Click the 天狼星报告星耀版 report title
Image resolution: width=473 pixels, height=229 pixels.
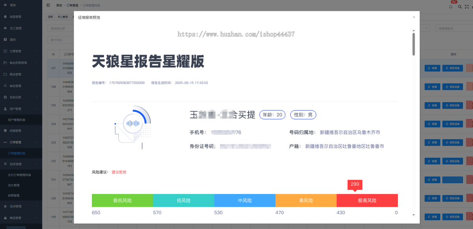pos(148,61)
